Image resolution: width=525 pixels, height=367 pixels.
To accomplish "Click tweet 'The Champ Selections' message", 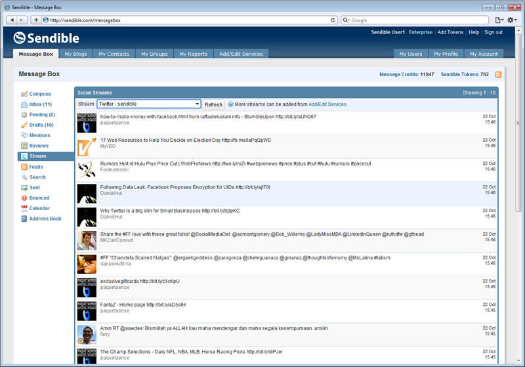I will click(x=192, y=352).
